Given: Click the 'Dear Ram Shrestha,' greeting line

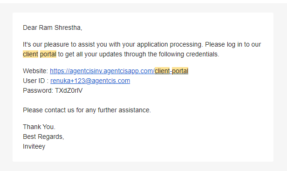Looking at the screenshot, I should pos(53,27).
